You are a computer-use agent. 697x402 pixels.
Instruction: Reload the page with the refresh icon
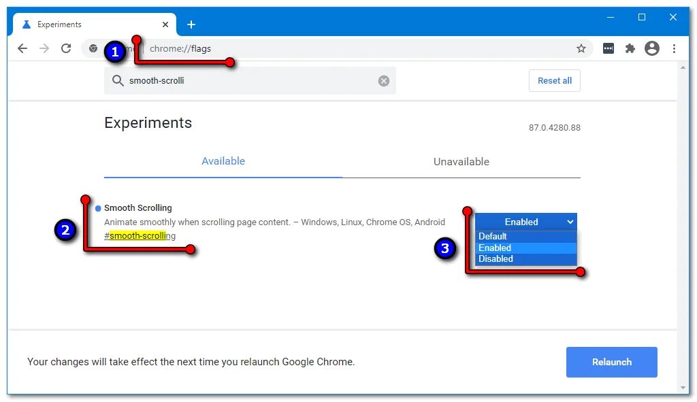tap(66, 48)
